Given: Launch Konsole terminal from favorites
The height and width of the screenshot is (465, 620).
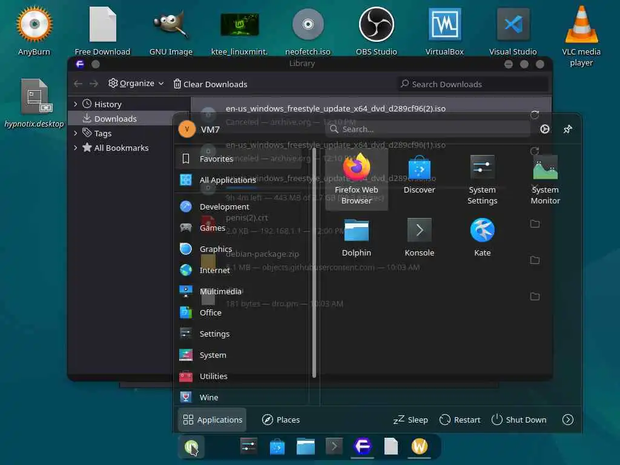Looking at the screenshot, I should click(419, 237).
